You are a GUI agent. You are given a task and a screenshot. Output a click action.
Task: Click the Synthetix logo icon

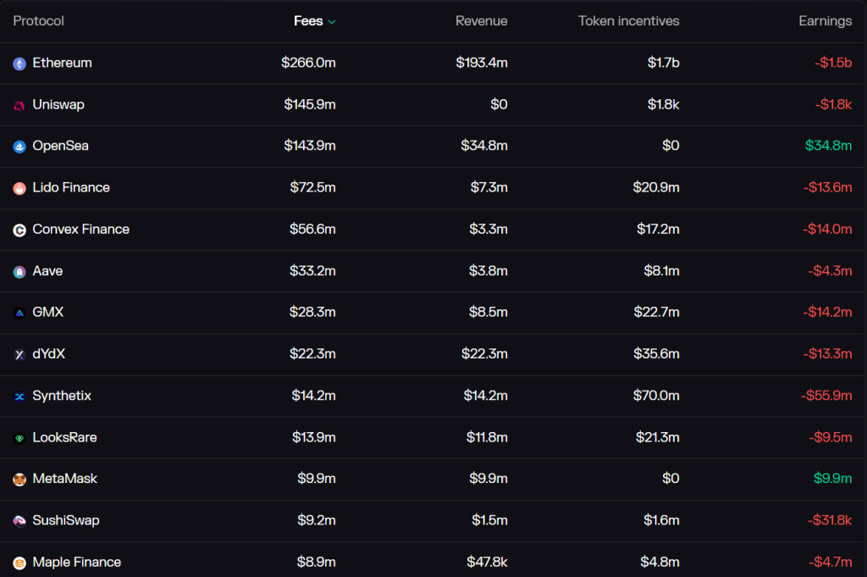point(19,397)
